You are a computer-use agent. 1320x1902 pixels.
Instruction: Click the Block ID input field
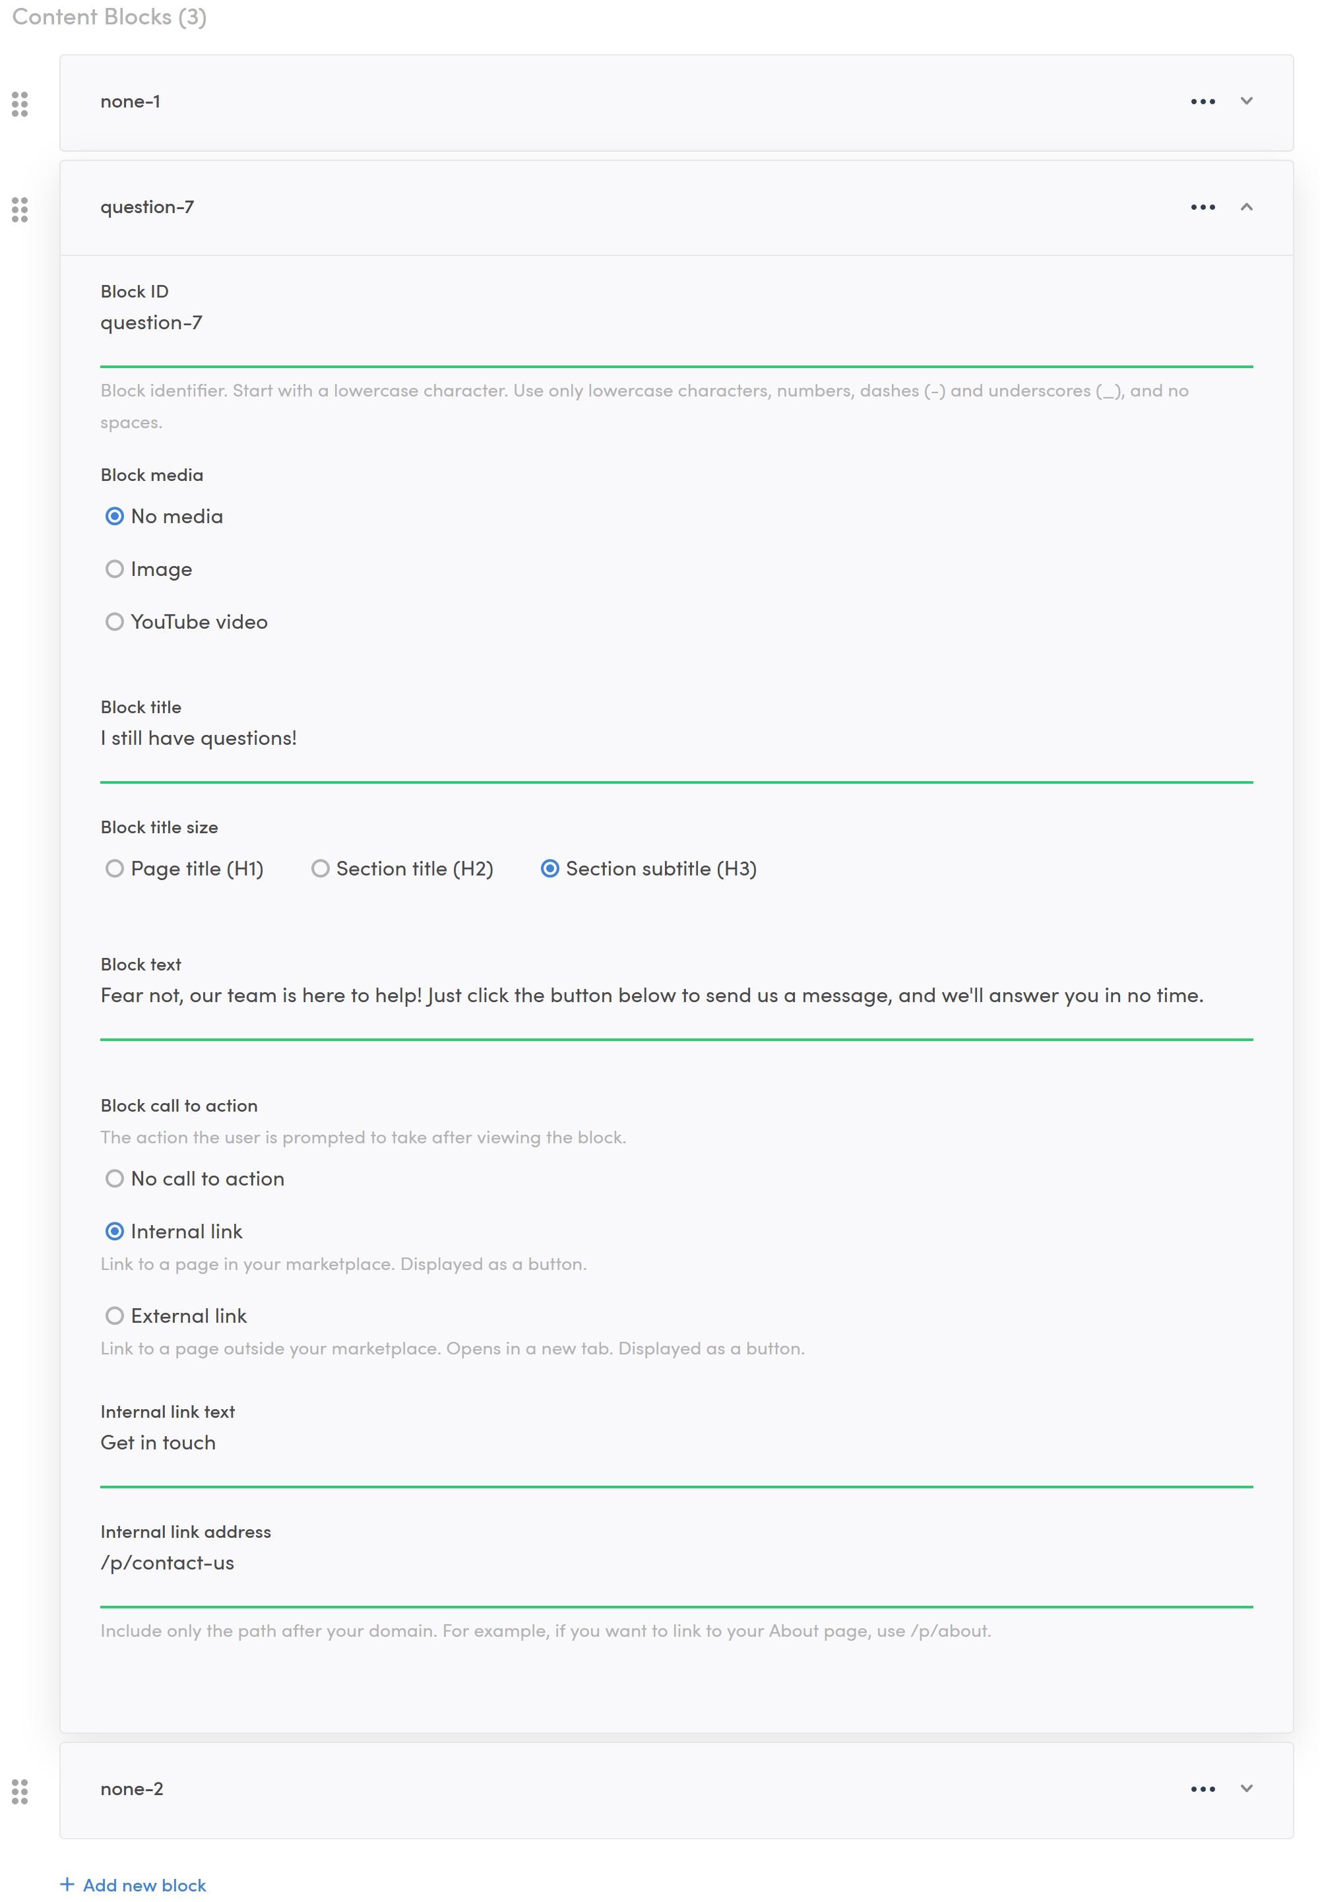point(676,323)
